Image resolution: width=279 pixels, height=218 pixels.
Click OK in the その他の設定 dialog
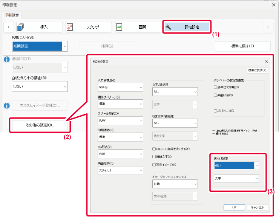pyautogui.click(x=234, y=207)
